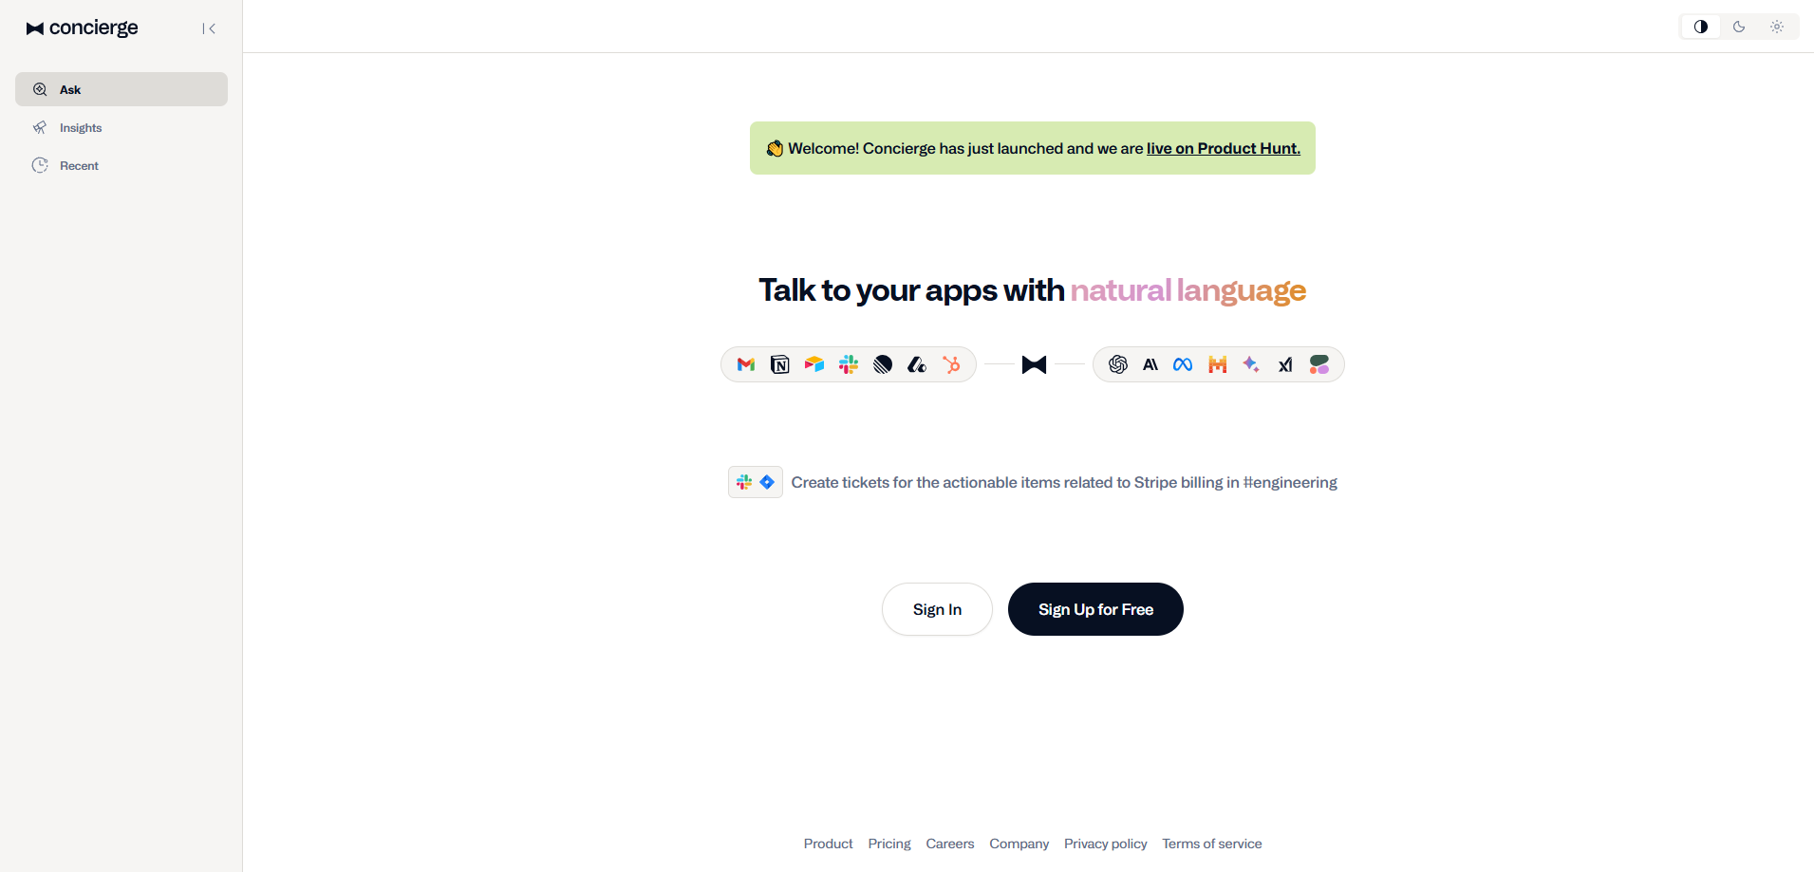Click the Stripe billing tickets example prompt

click(1032, 482)
